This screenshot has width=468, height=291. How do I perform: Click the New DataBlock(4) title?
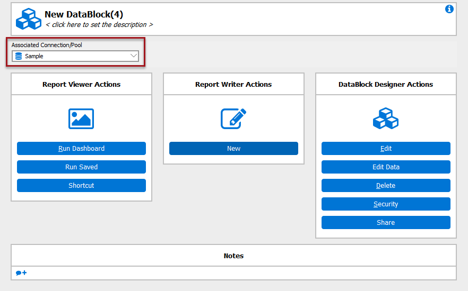click(x=84, y=14)
